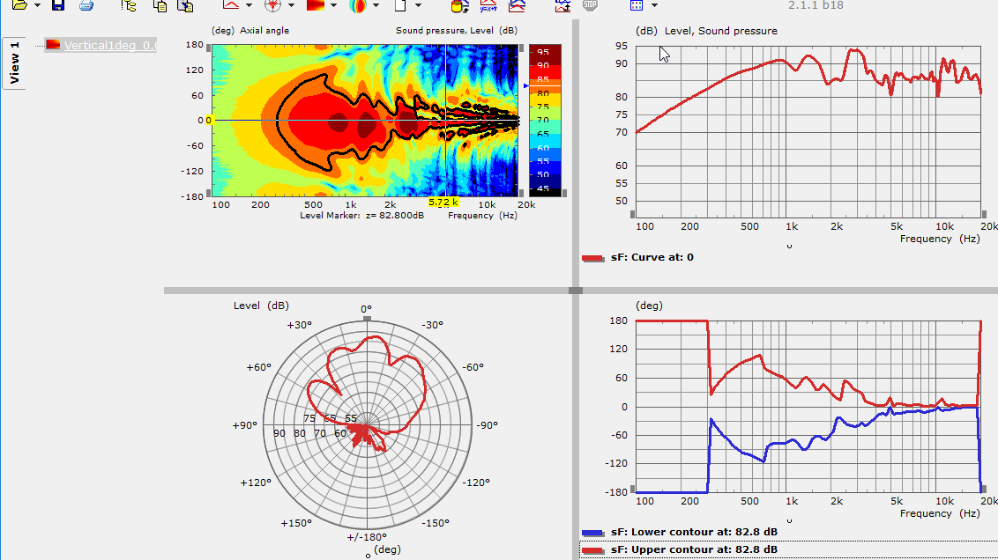Switch to the View 1 tab

[14, 63]
